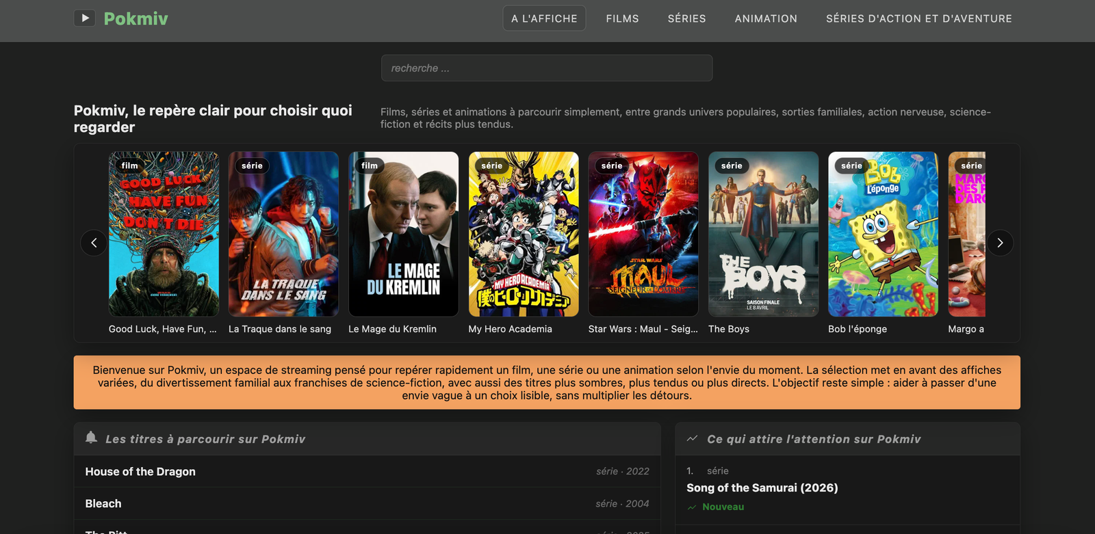Click 'Les titres à parcourir sur Pokmiv' heading
The height and width of the screenshot is (534, 1095).
tap(205, 439)
